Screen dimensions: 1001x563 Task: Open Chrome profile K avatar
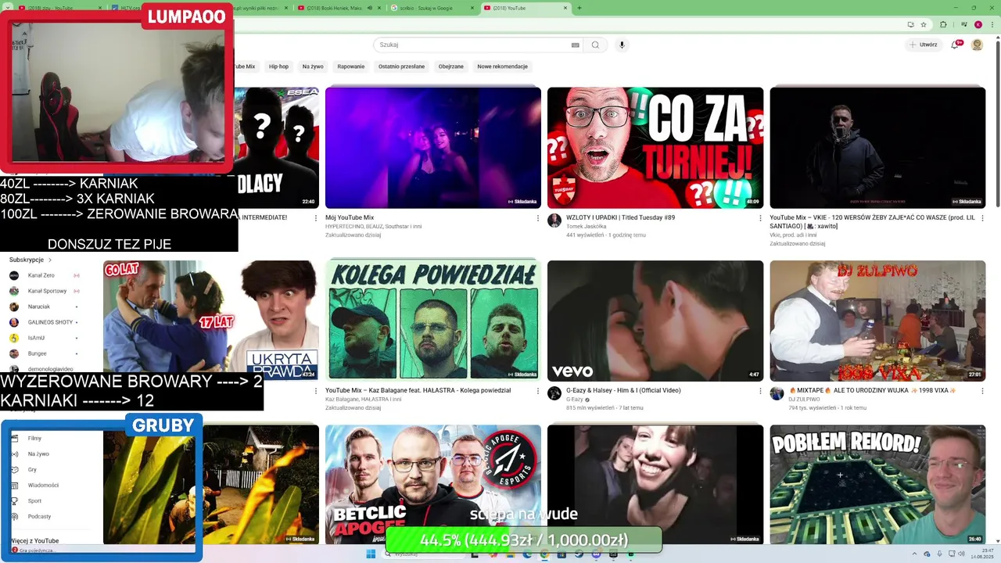(978, 24)
